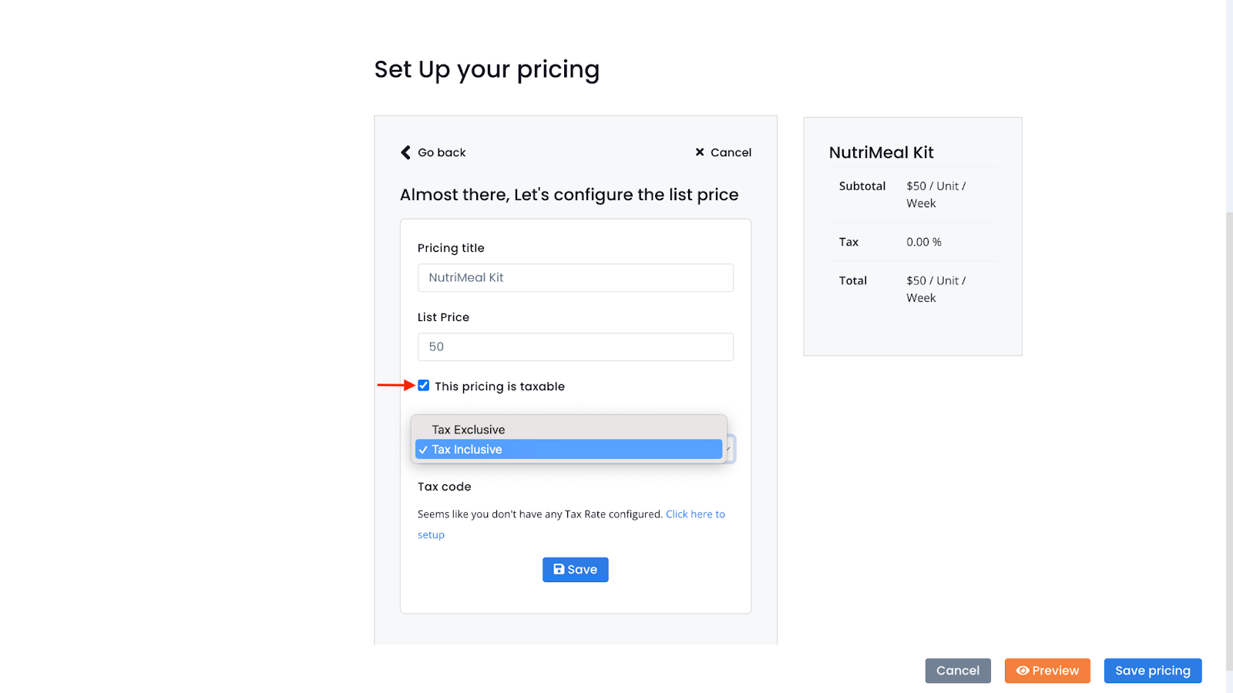Image resolution: width=1233 pixels, height=693 pixels.
Task: Click the checkmark beside Tax Inclusive
Action: click(x=423, y=450)
